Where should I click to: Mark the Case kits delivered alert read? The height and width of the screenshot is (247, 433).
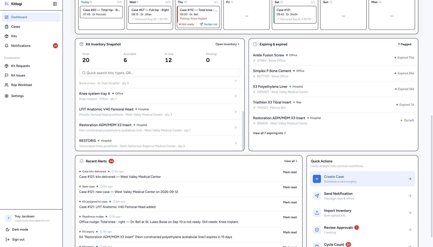pyautogui.click(x=290, y=172)
